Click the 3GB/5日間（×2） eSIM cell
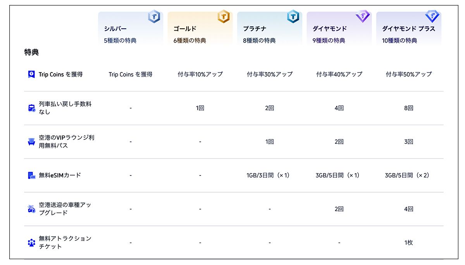465x265 pixels. point(408,176)
